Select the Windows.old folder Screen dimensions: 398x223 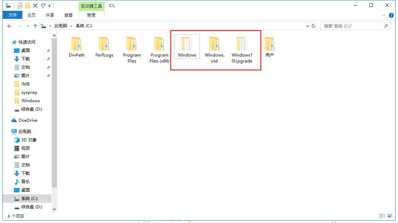click(x=215, y=50)
